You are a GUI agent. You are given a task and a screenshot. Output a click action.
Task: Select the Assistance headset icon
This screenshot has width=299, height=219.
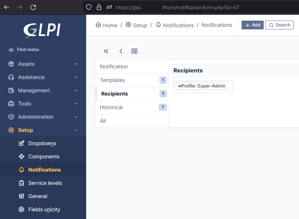point(11,77)
